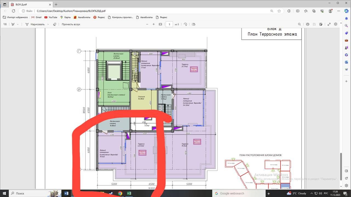Screen dimensions: 351x197
Task: Toggle the sidebar panel layout icon
Action: pos(346,171)
